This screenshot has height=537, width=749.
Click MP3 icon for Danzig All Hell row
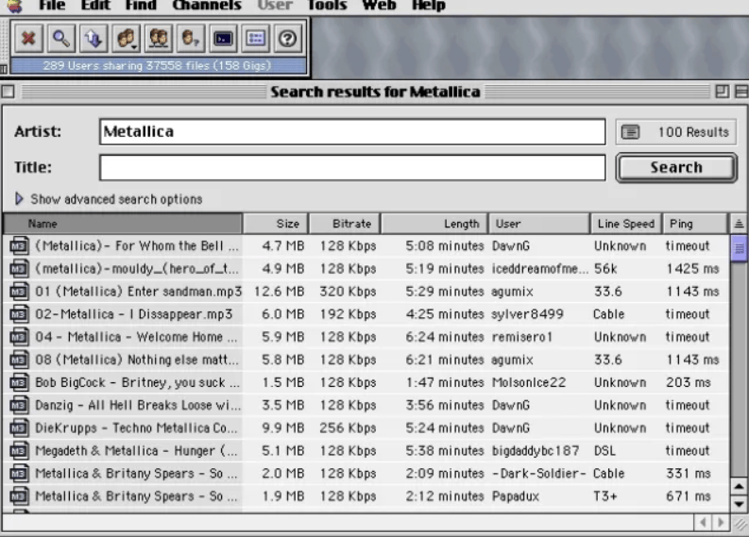[x=19, y=405]
